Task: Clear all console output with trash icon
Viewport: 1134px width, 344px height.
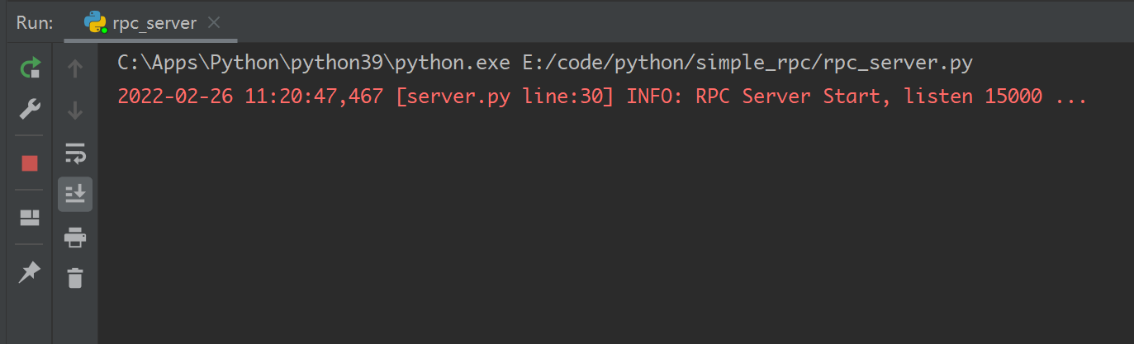Action: (75, 278)
